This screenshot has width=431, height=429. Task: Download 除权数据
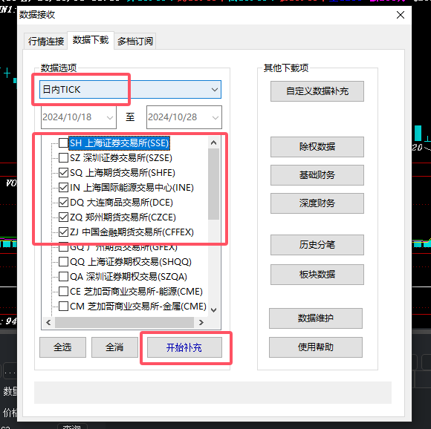317,147
